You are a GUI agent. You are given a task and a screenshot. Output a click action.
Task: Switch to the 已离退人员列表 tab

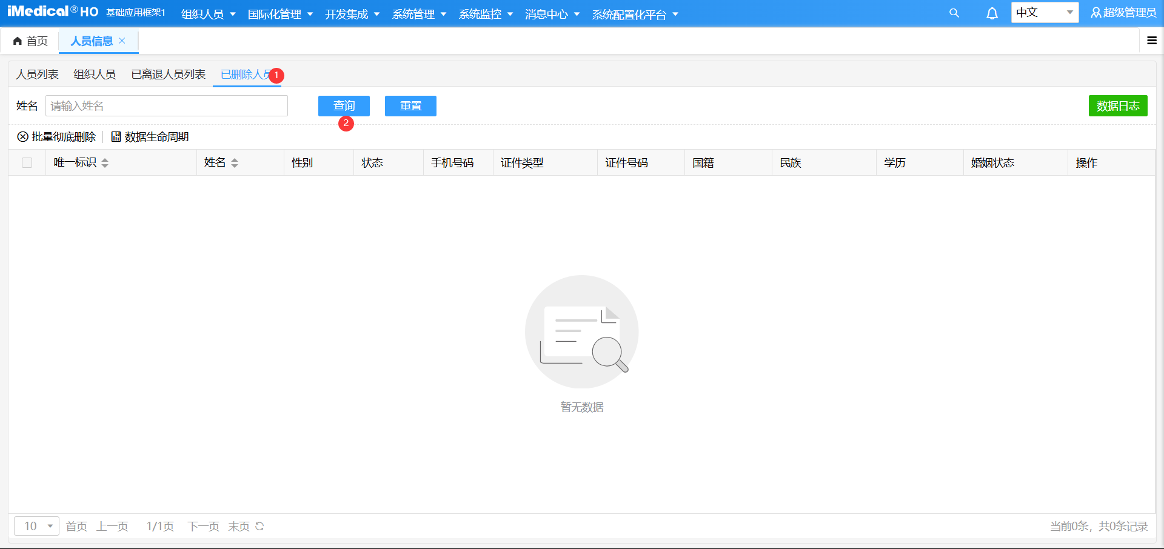click(167, 74)
